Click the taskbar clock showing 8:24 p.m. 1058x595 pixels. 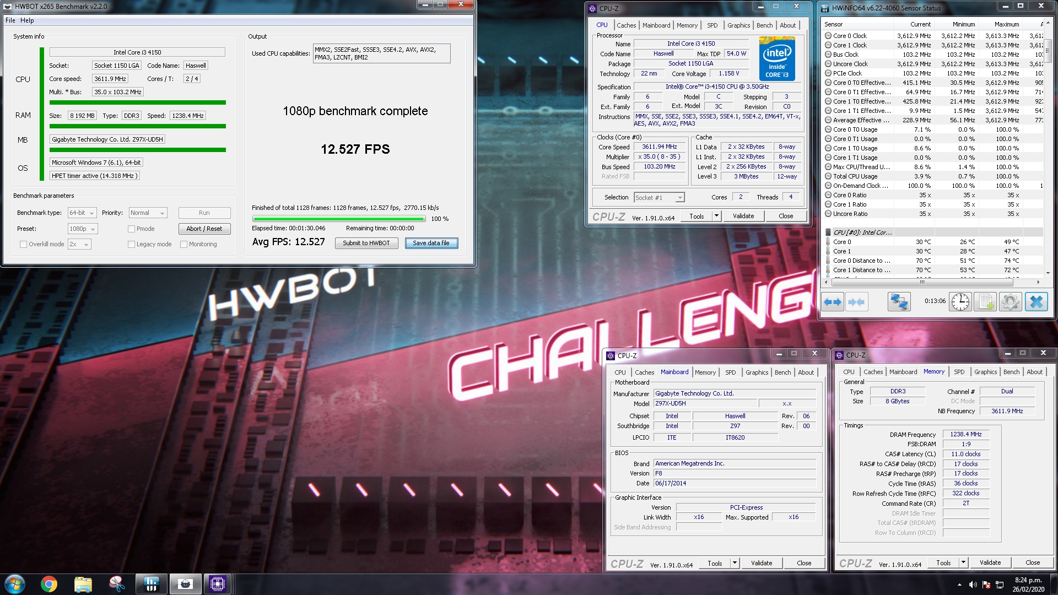pyautogui.click(x=1028, y=585)
